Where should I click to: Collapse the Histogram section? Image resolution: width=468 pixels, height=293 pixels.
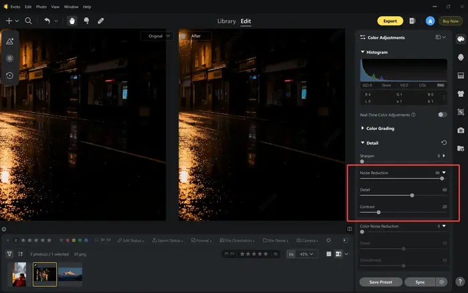(x=363, y=52)
